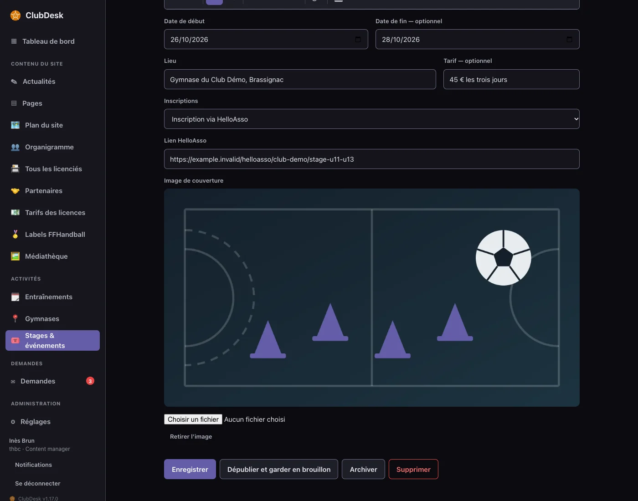Click the Demandes red notification badge

[90, 381]
